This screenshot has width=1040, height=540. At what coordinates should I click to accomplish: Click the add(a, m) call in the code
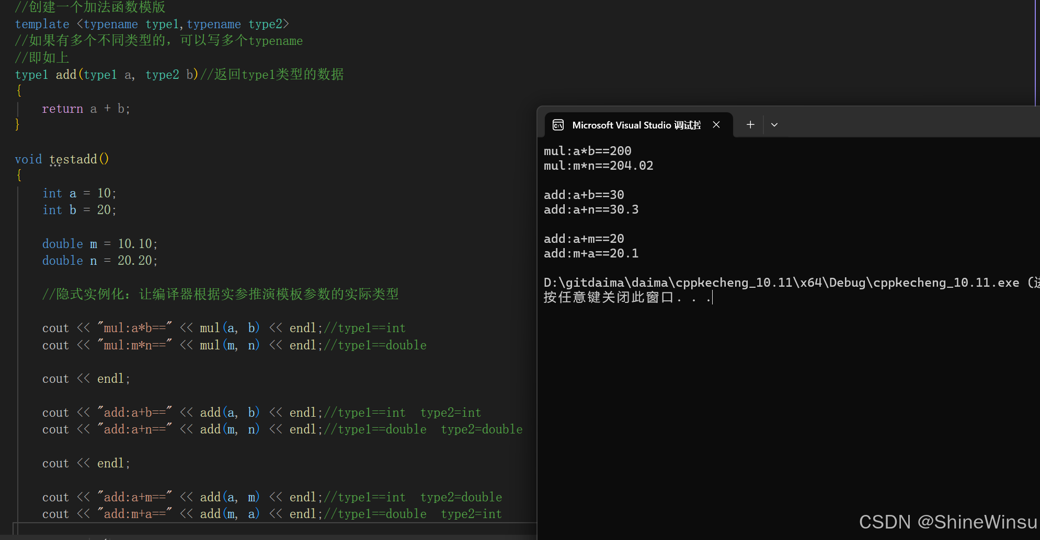[229, 497]
